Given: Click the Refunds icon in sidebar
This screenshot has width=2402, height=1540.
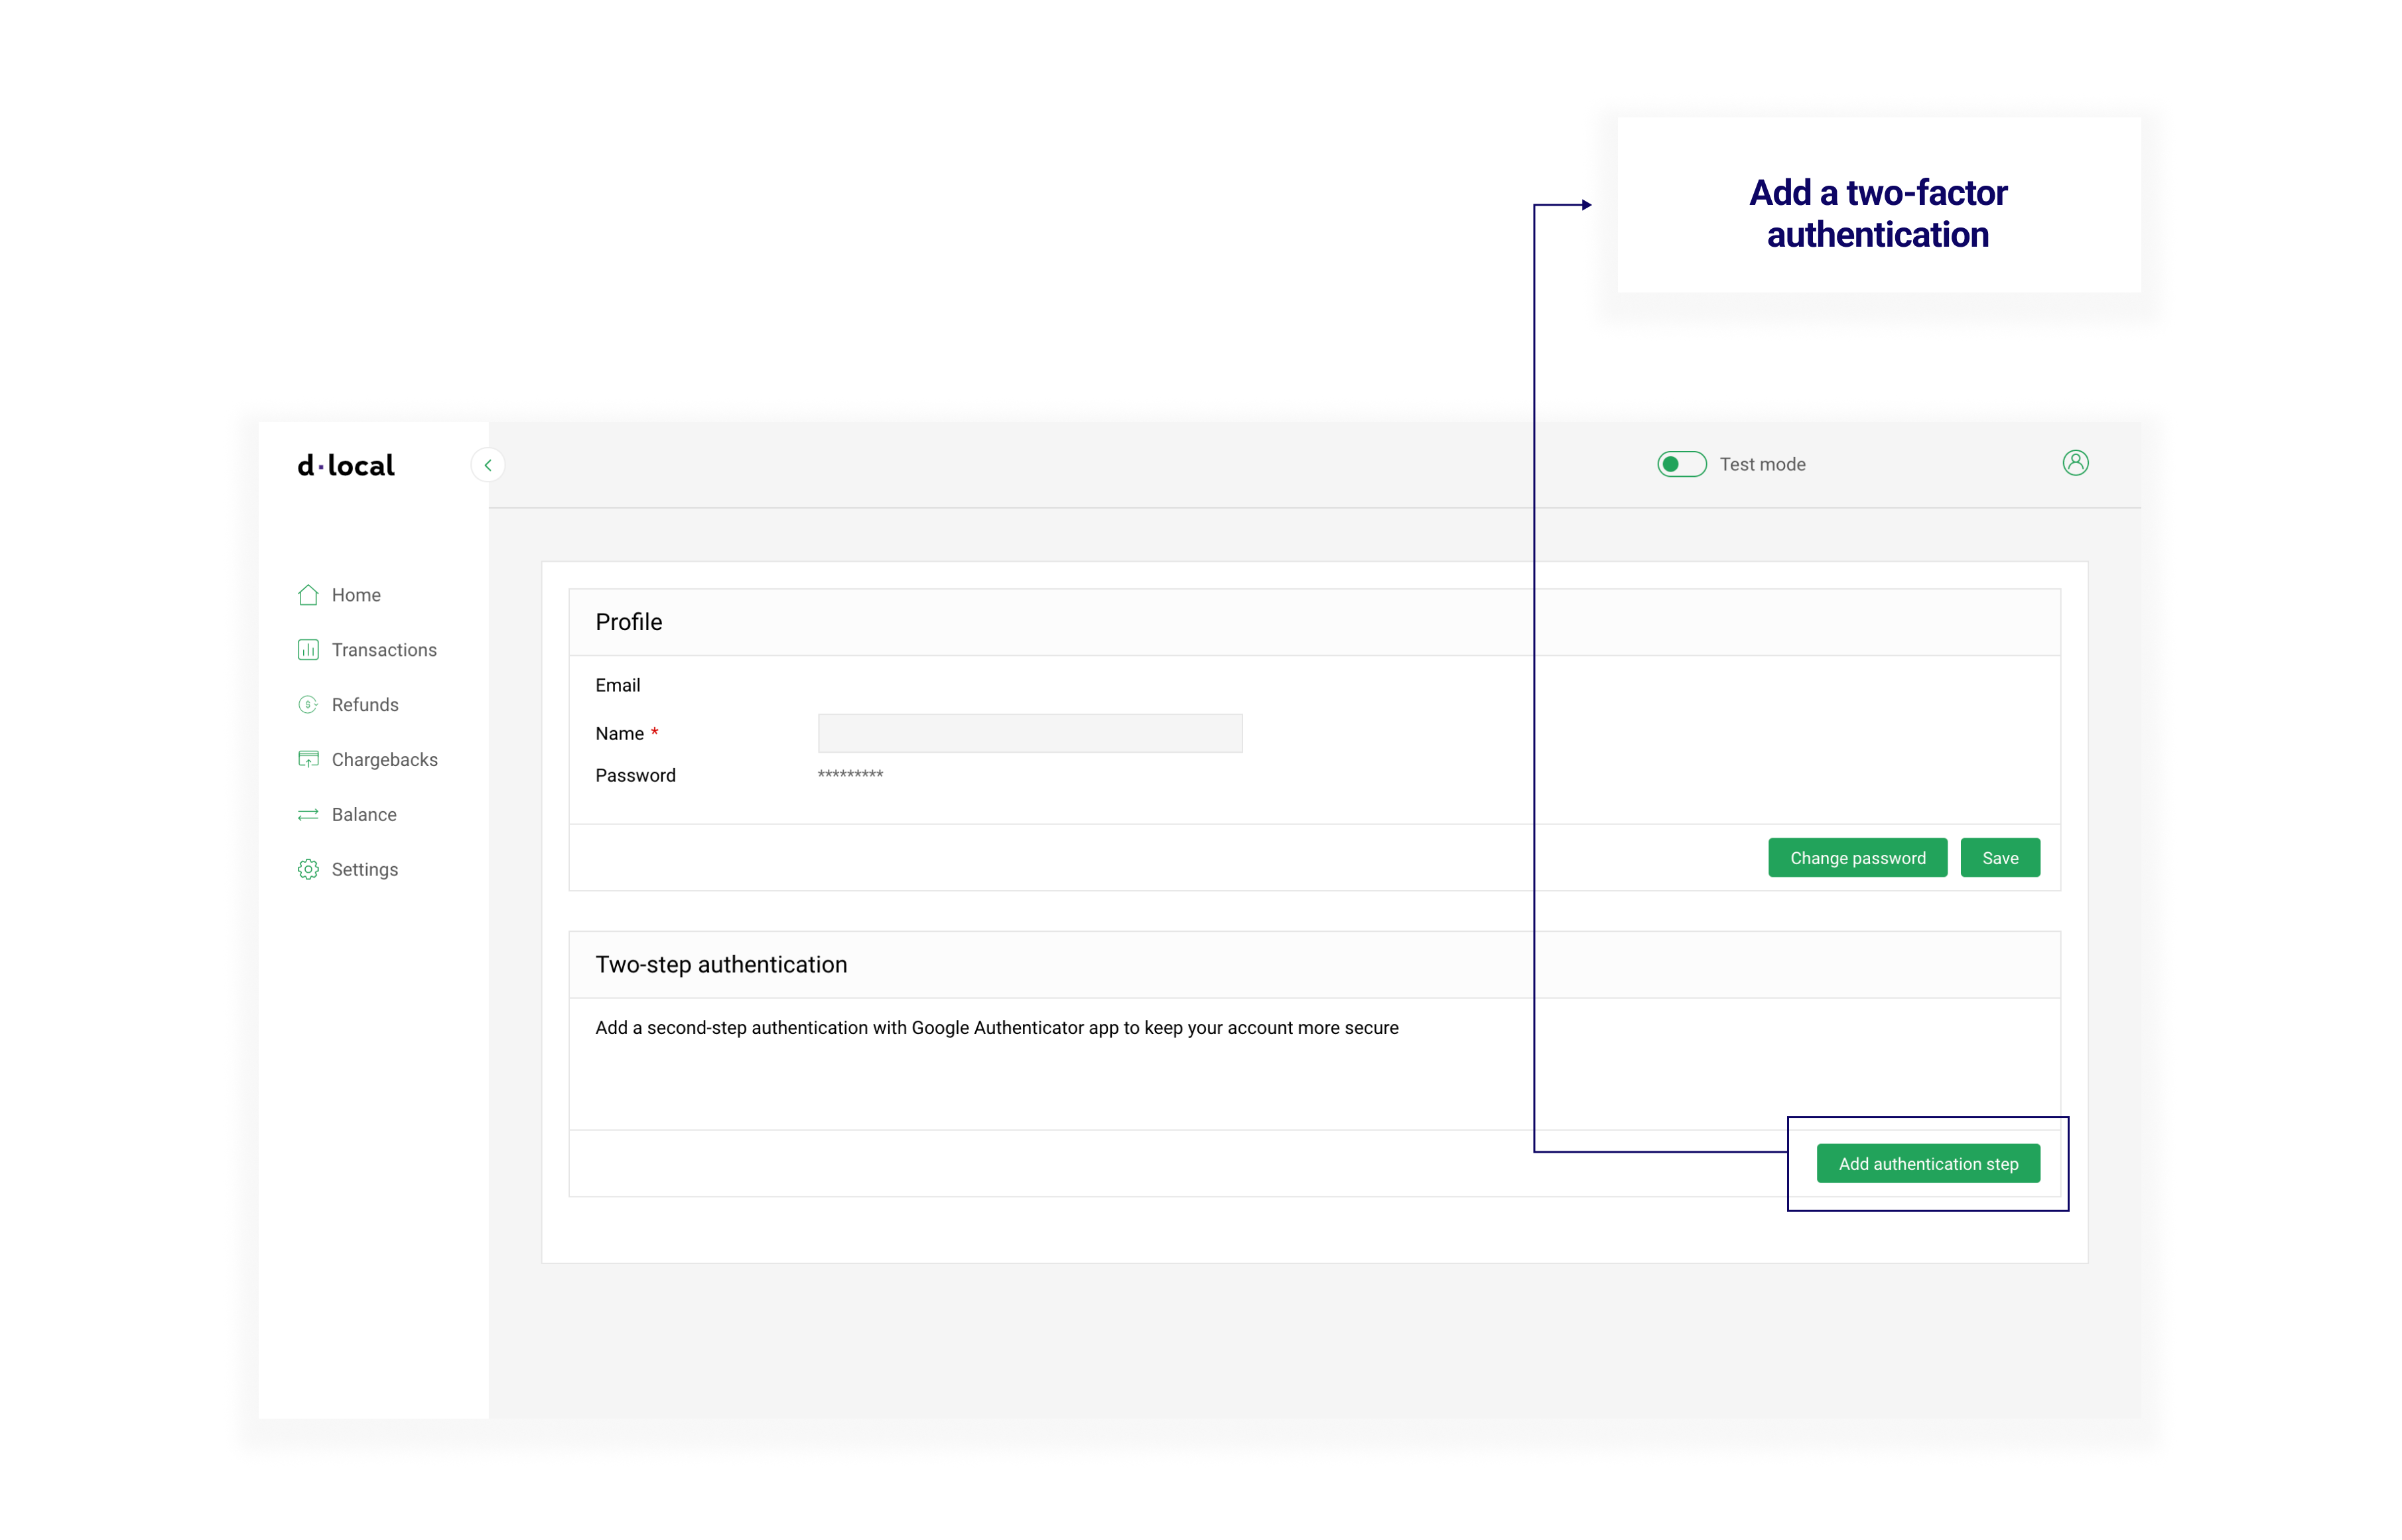Looking at the screenshot, I should tap(308, 705).
